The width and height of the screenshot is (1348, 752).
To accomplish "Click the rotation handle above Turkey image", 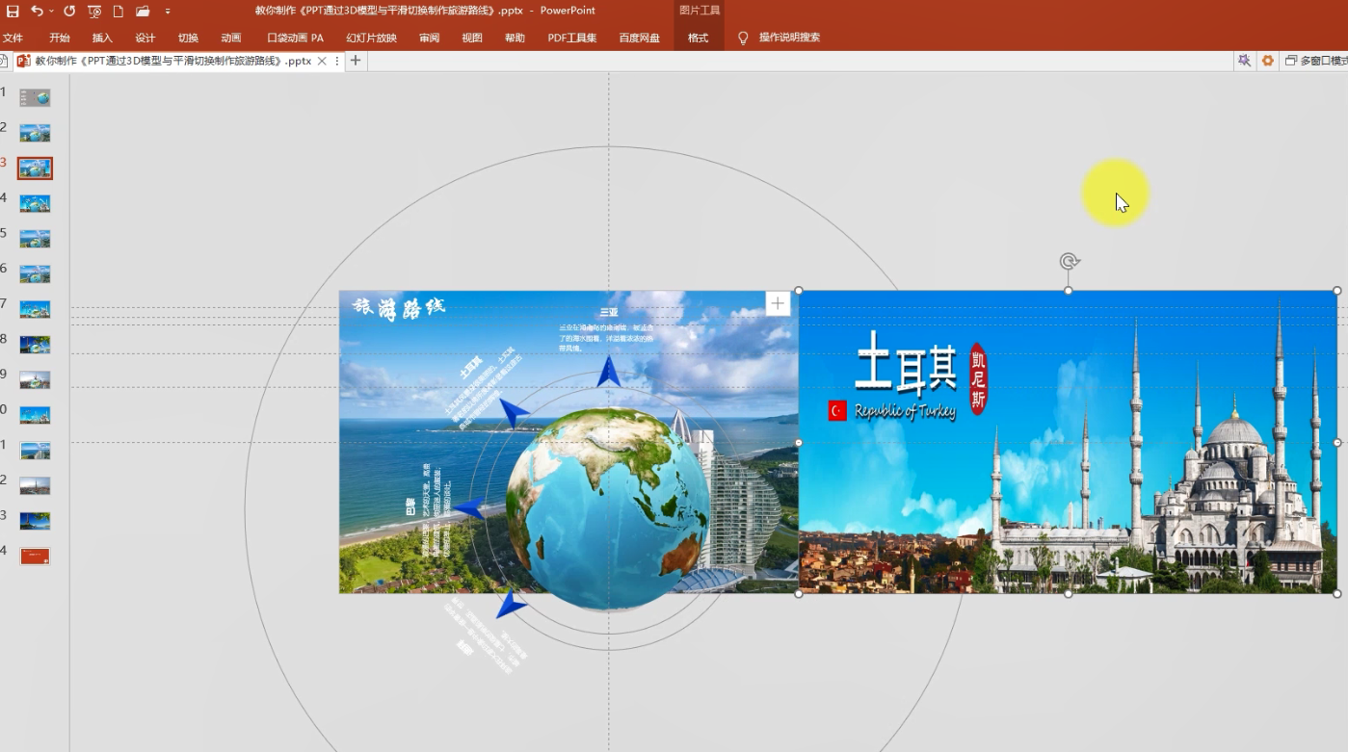I will [x=1069, y=261].
